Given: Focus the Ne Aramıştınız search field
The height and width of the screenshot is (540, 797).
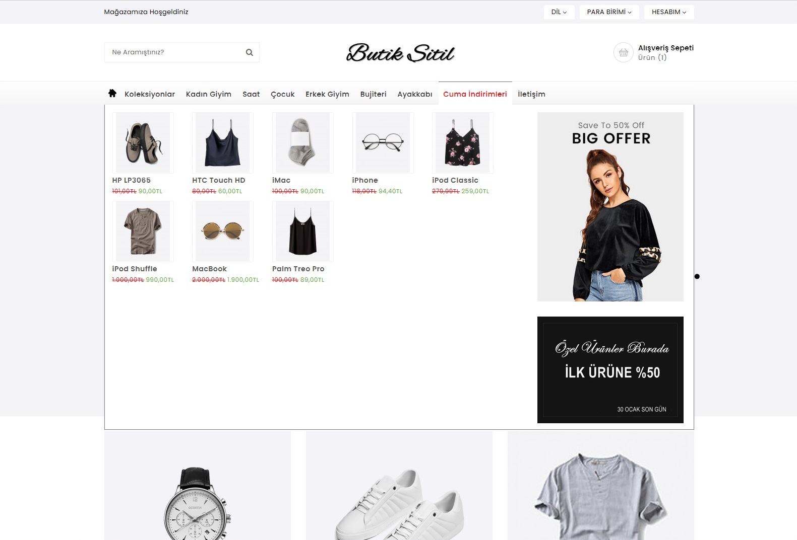Looking at the screenshot, I should (174, 52).
